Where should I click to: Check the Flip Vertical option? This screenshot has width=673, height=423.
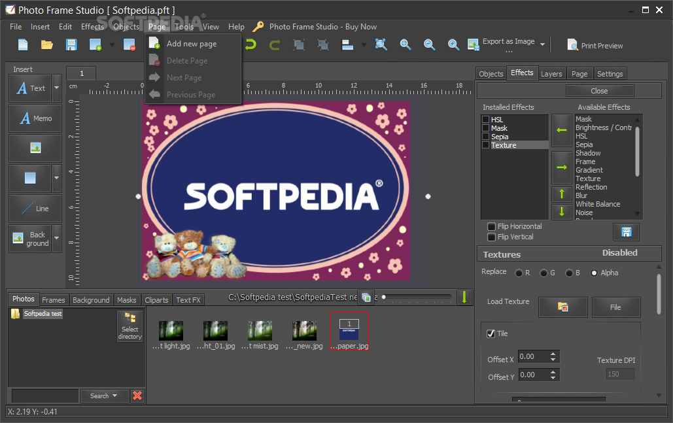coord(491,237)
